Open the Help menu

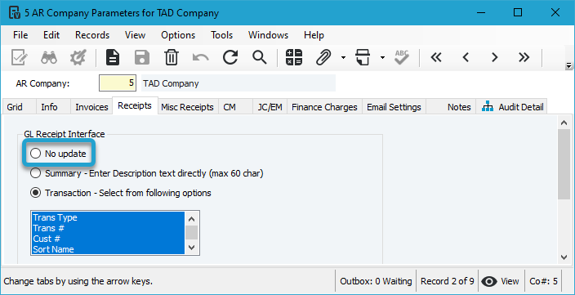[x=314, y=35]
